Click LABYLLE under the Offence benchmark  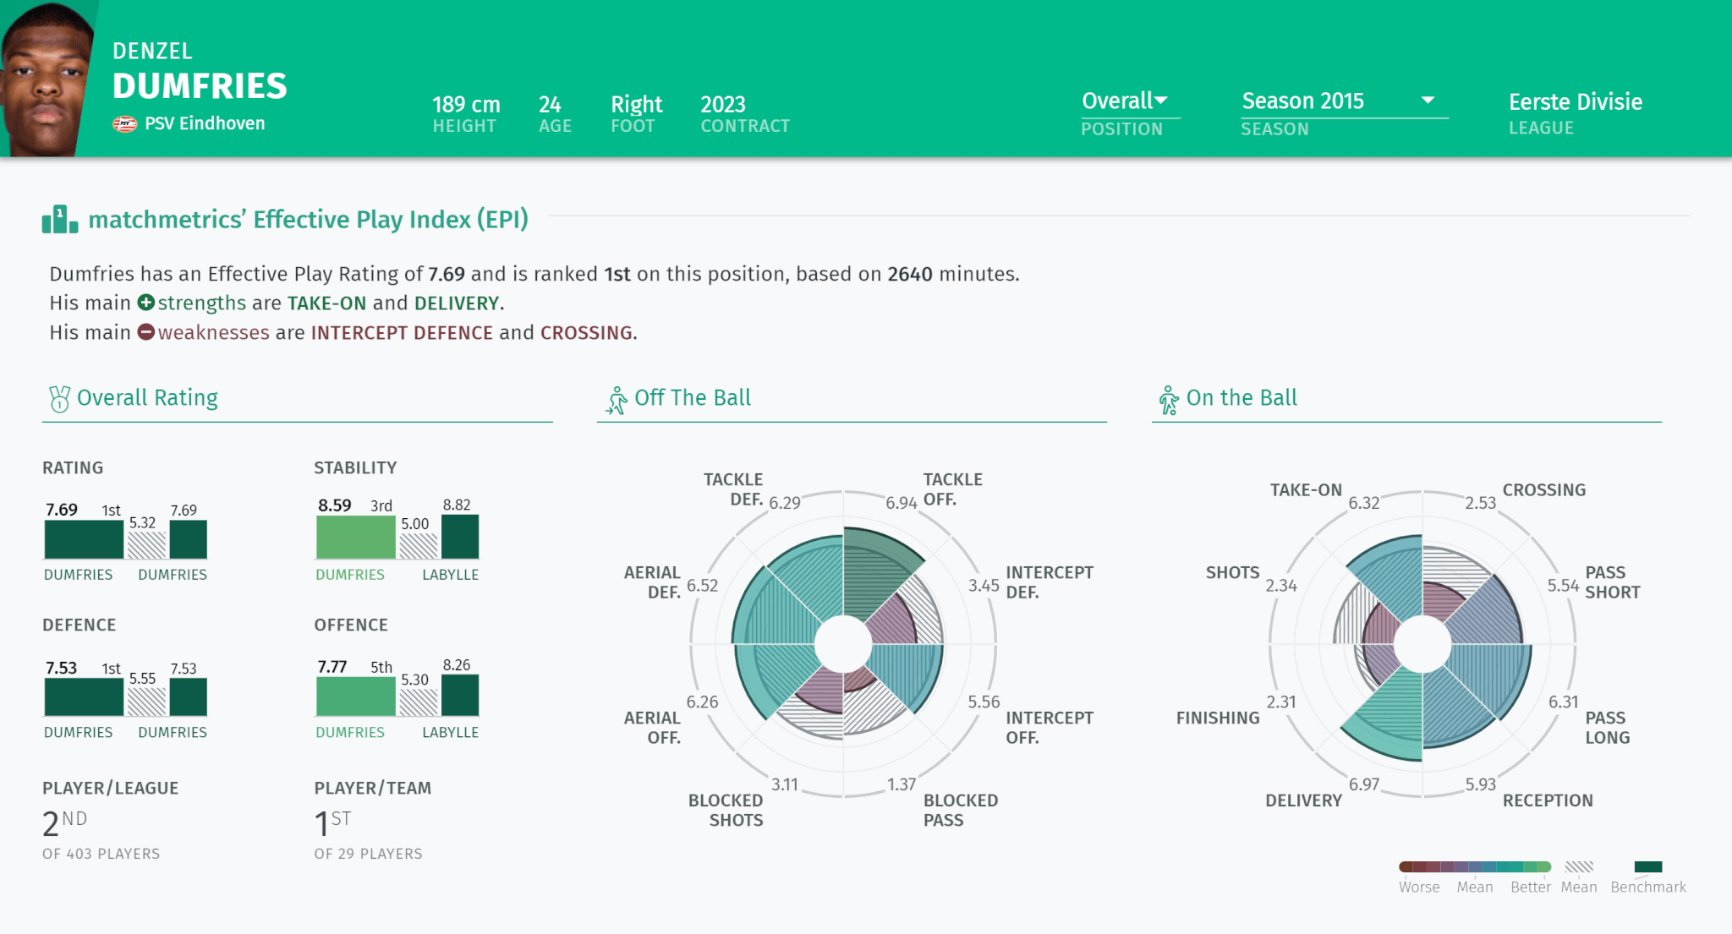click(x=450, y=733)
